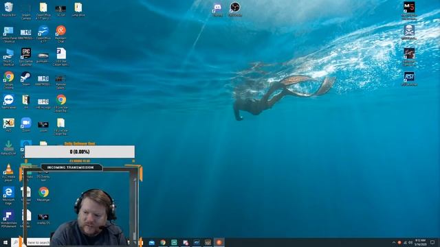Open the Recycle Bin desktop icon
The height and width of the screenshot is (247, 440).
click(8, 9)
